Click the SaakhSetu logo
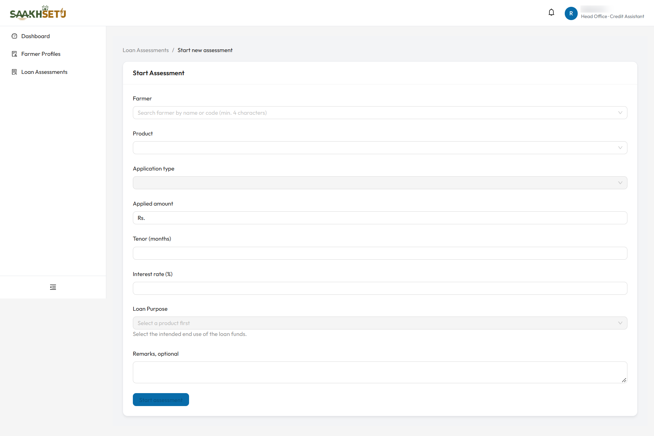654x436 pixels. [x=38, y=13]
